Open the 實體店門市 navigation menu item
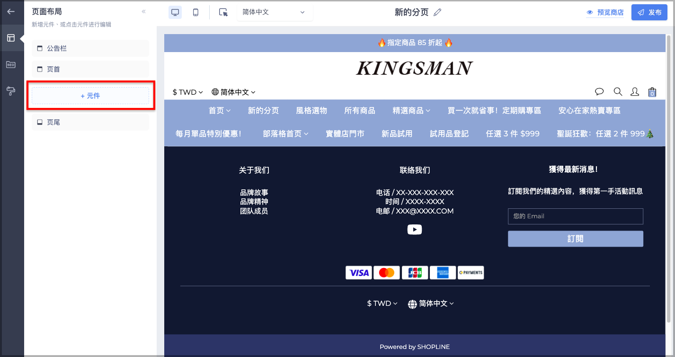Screen dimensions: 675x357 tap(345, 134)
